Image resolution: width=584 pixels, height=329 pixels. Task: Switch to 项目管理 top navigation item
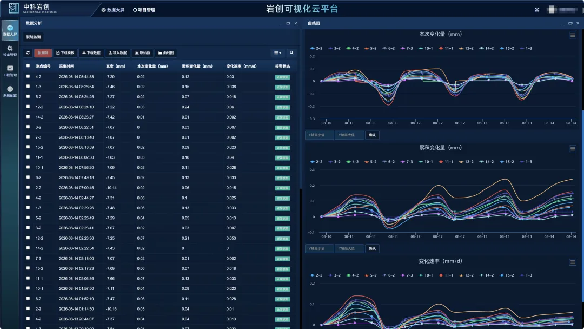pyautogui.click(x=144, y=10)
